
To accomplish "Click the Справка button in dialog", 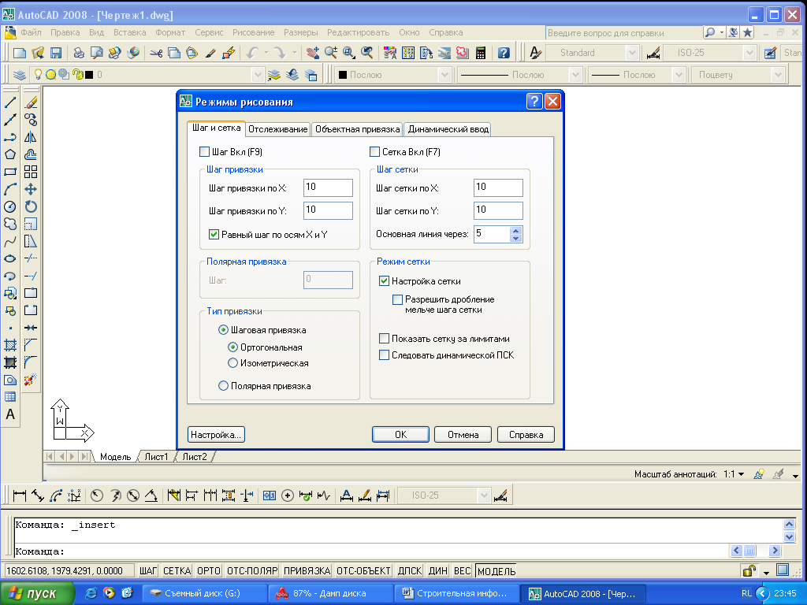I will [x=526, y=435].
